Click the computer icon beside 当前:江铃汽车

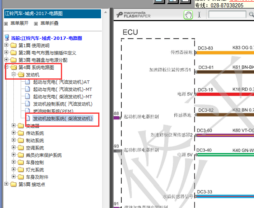pyautogui.click(x=7, y=37)
